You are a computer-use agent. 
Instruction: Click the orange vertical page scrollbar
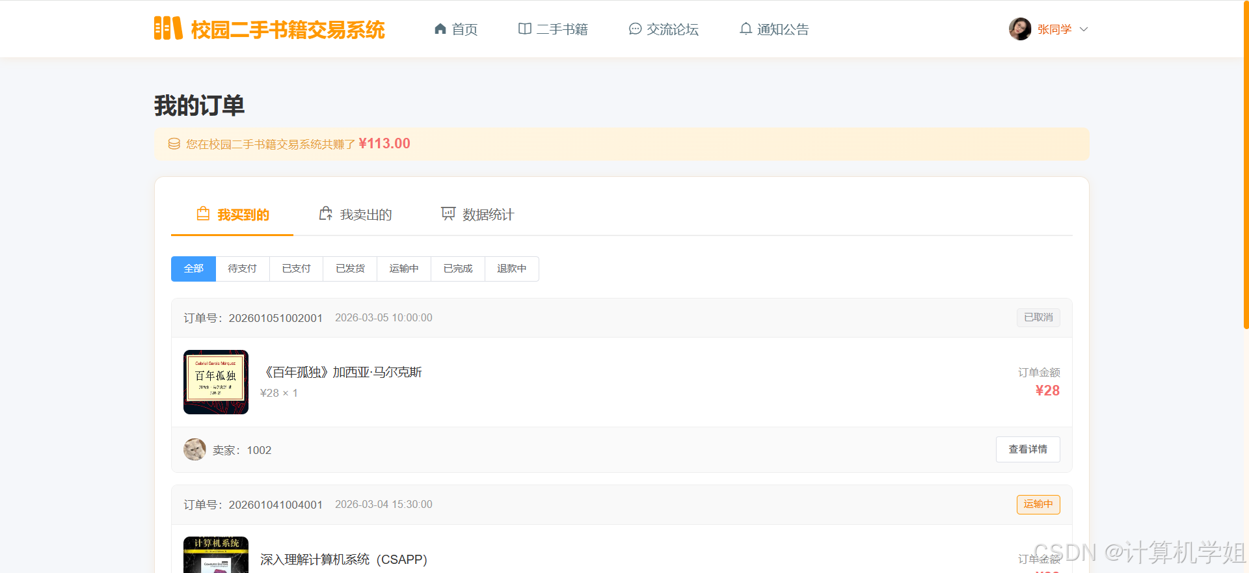(1246, 165)
